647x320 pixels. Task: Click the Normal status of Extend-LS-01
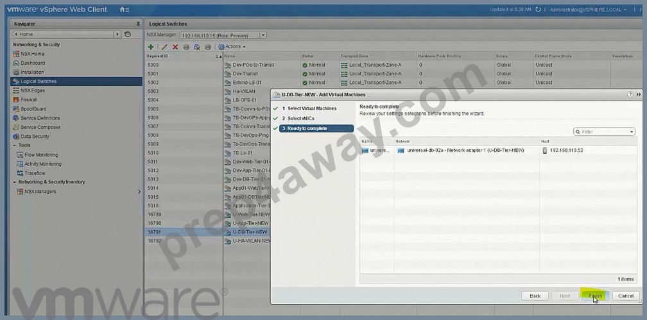(314, 83)
